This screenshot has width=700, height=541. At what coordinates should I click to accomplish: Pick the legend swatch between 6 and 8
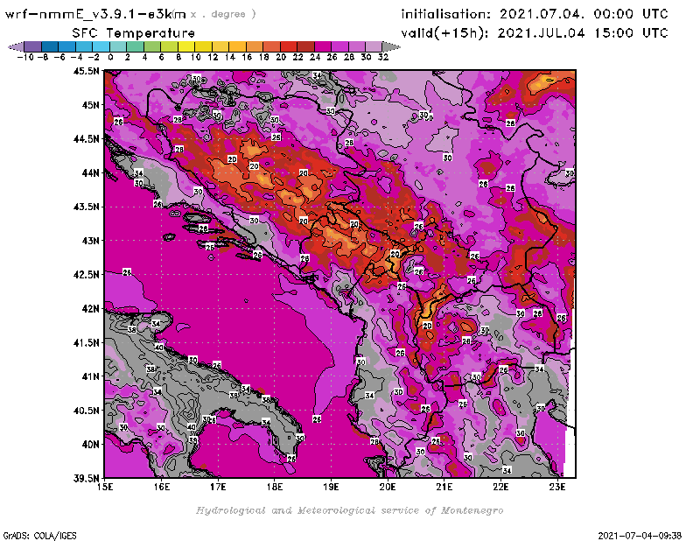pyautogui.click(x=169, y=46)
